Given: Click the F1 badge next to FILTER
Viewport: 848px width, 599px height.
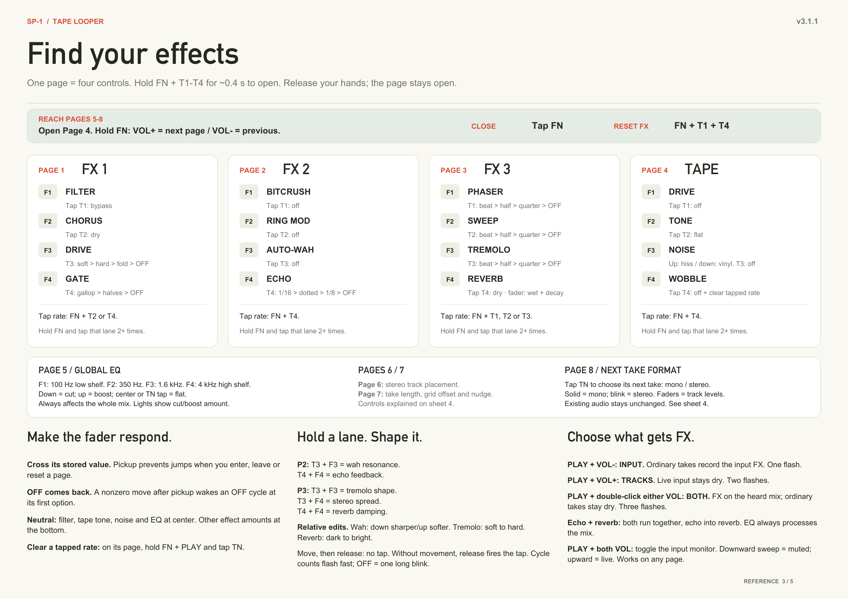Looking at the screenshot, I should pyautogui.click(x=48, y=192).
